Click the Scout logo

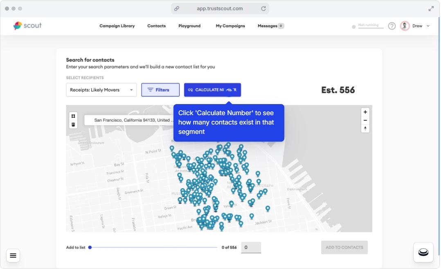(x=27, y=26)
